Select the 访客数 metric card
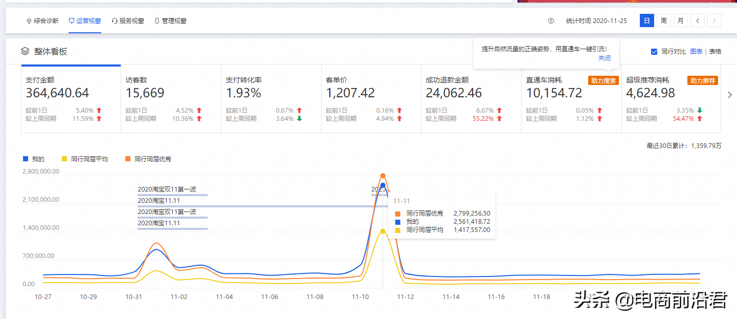737x319 pixels. click(x=171, y=99)
